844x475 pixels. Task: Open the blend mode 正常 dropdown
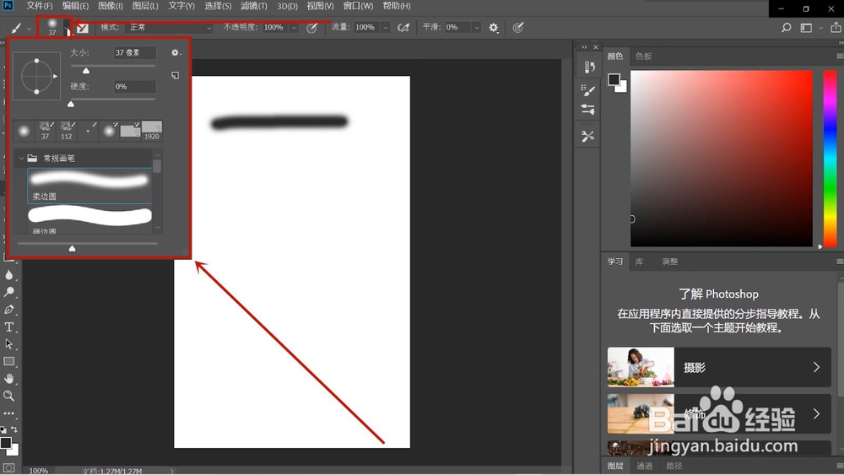(x=170, y=28)
